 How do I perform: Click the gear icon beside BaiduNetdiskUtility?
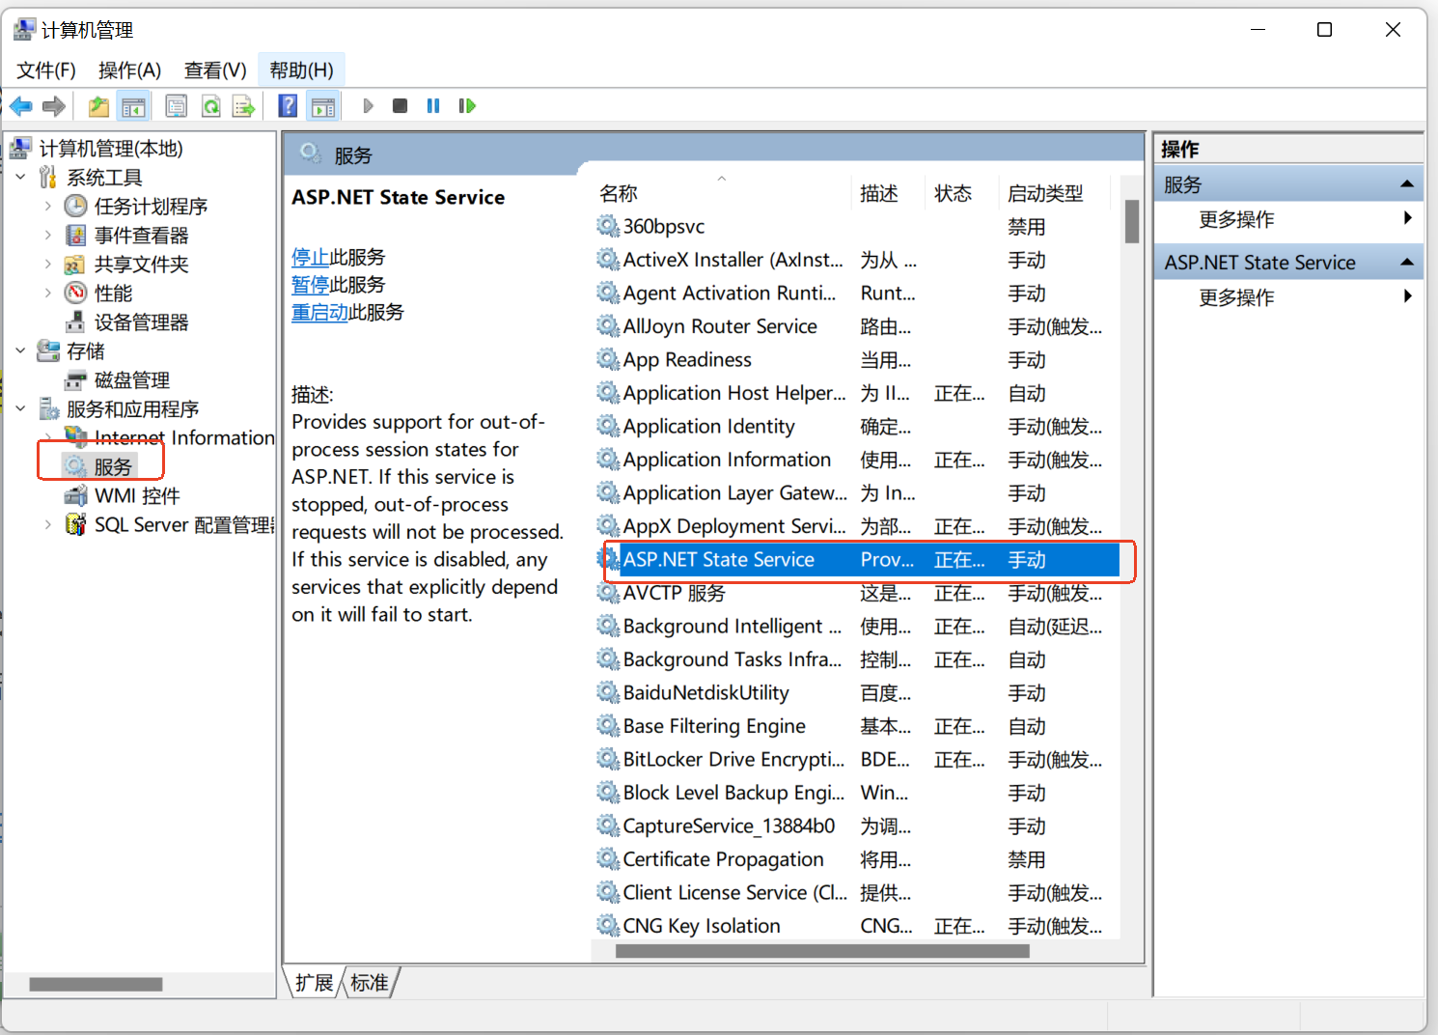tap(607, 692)
